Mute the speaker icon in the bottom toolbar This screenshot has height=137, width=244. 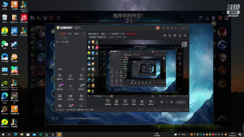point(150,101)
